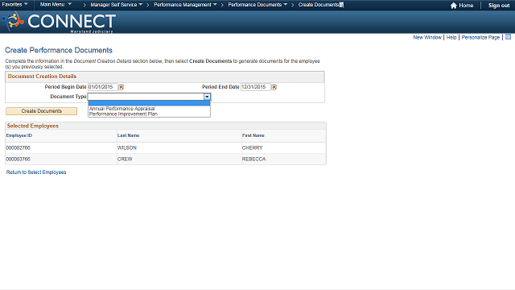
Task: Click Selected Employees section header
Action: click(x=33, y=126)
